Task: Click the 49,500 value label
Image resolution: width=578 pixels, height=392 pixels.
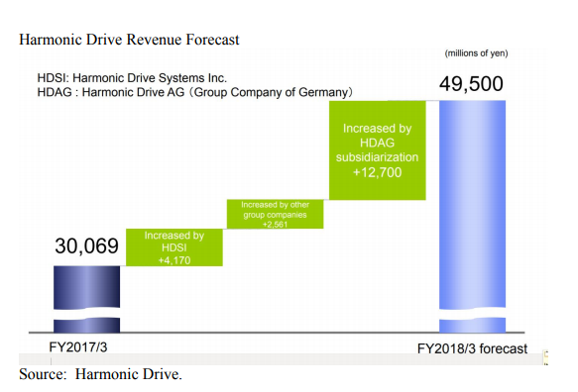Action: coord(471,84)
